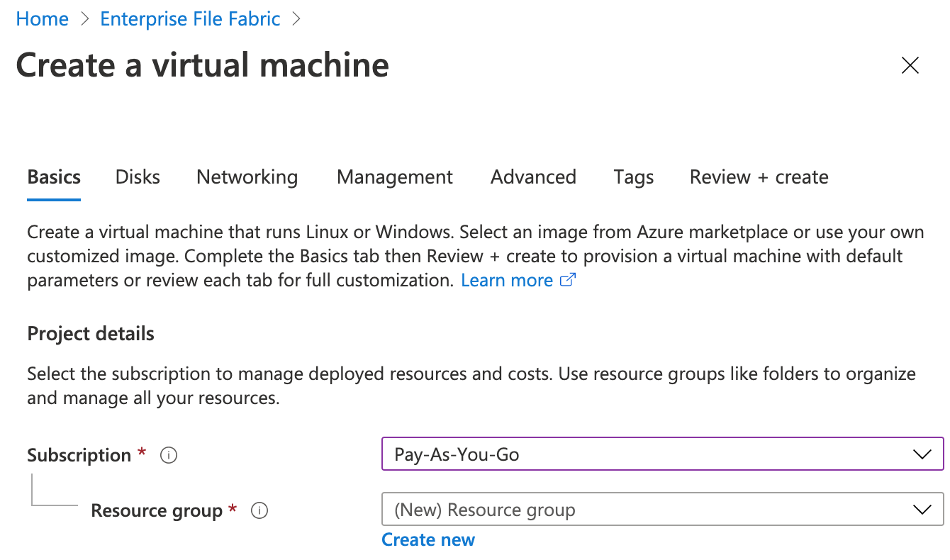
Task: Click the Resource group info icon
Action: click(x=259, y=510)
